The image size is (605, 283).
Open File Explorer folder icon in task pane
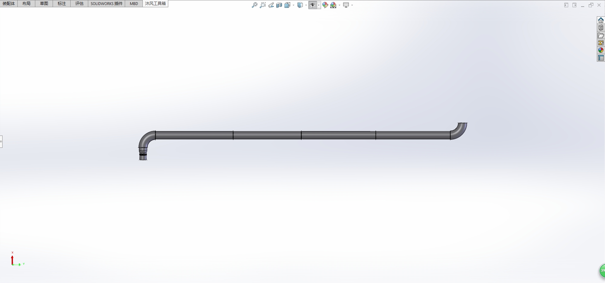[x=601, y=35]
